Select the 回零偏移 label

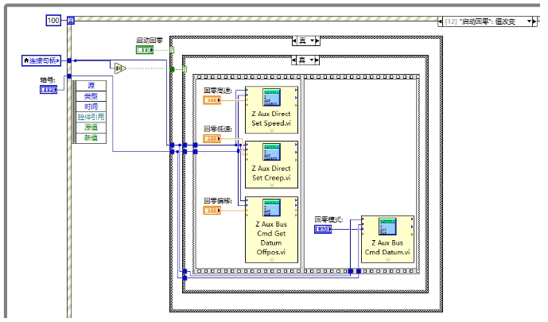[x=218, y=201]
